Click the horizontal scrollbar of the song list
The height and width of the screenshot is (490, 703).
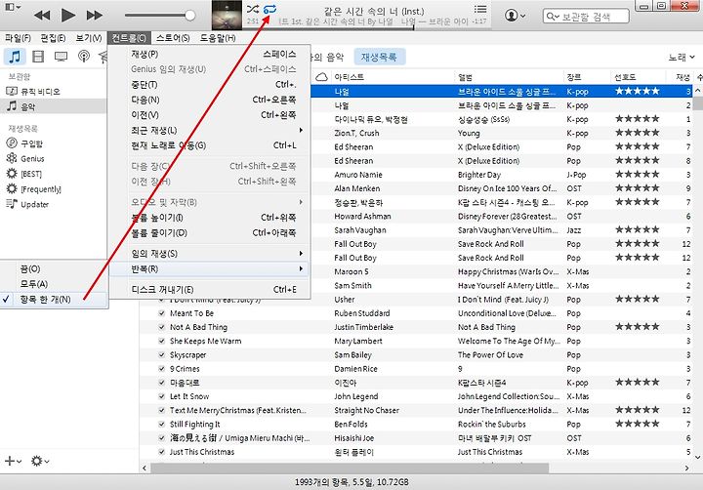coord(350,468)
